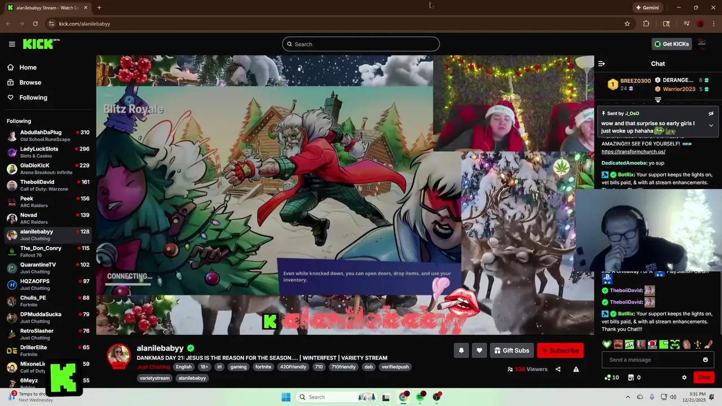722x406 pixels.
Task: Select the fortnite tag
Action: pos(263,367)
